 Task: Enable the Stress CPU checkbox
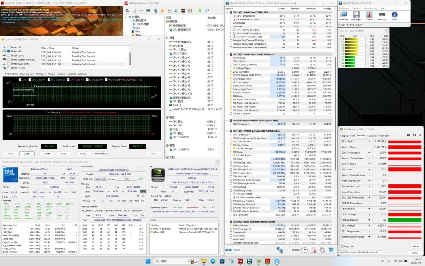pos(9,47)
